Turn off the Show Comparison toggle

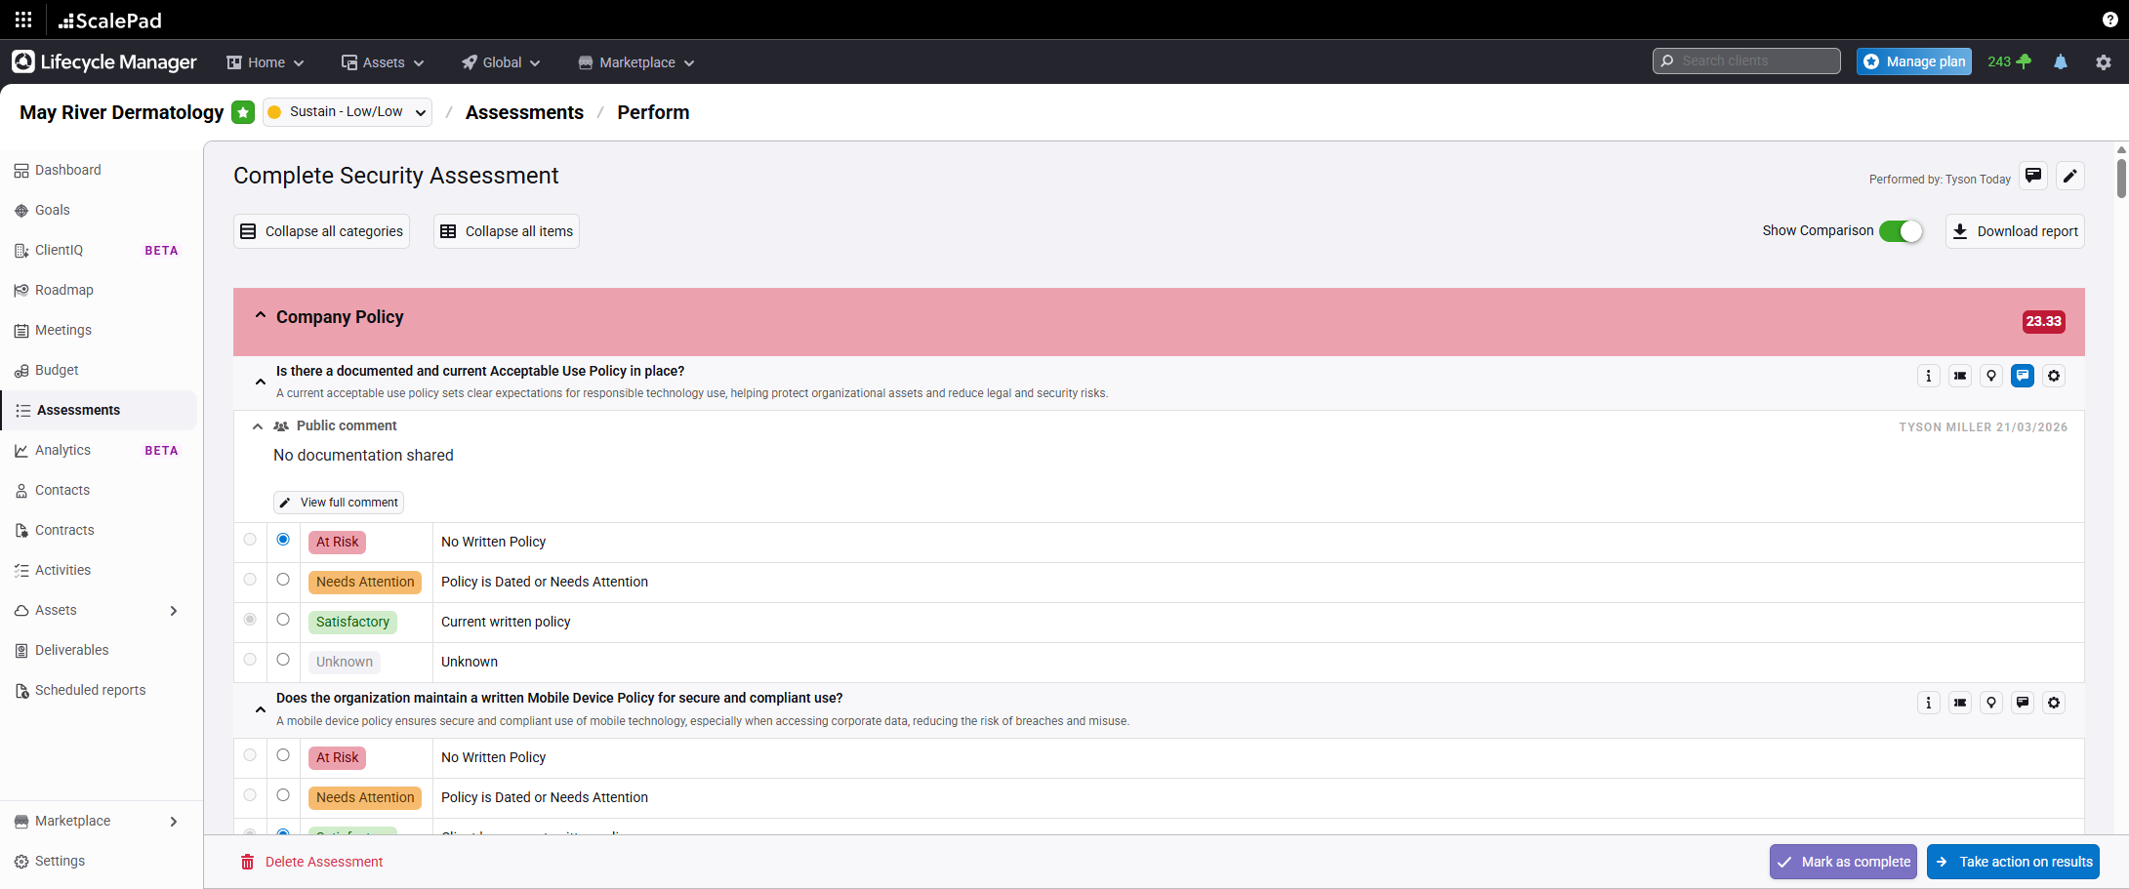pos(1901,231)
